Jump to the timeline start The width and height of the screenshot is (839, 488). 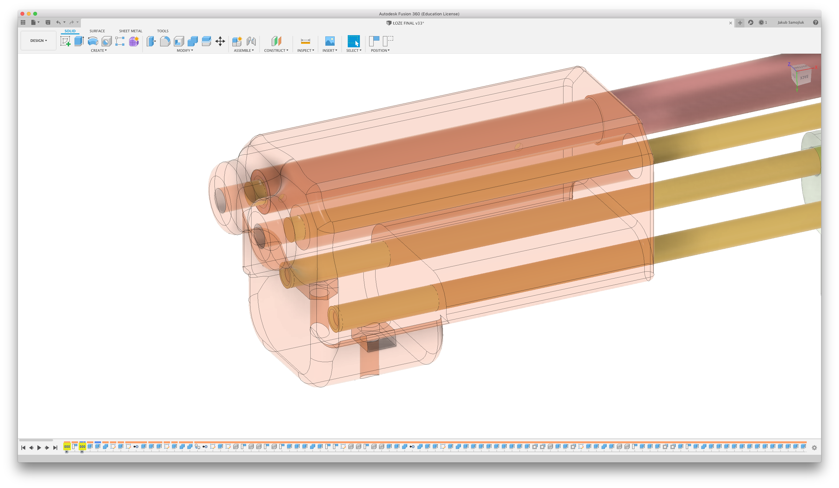(23, 448)
